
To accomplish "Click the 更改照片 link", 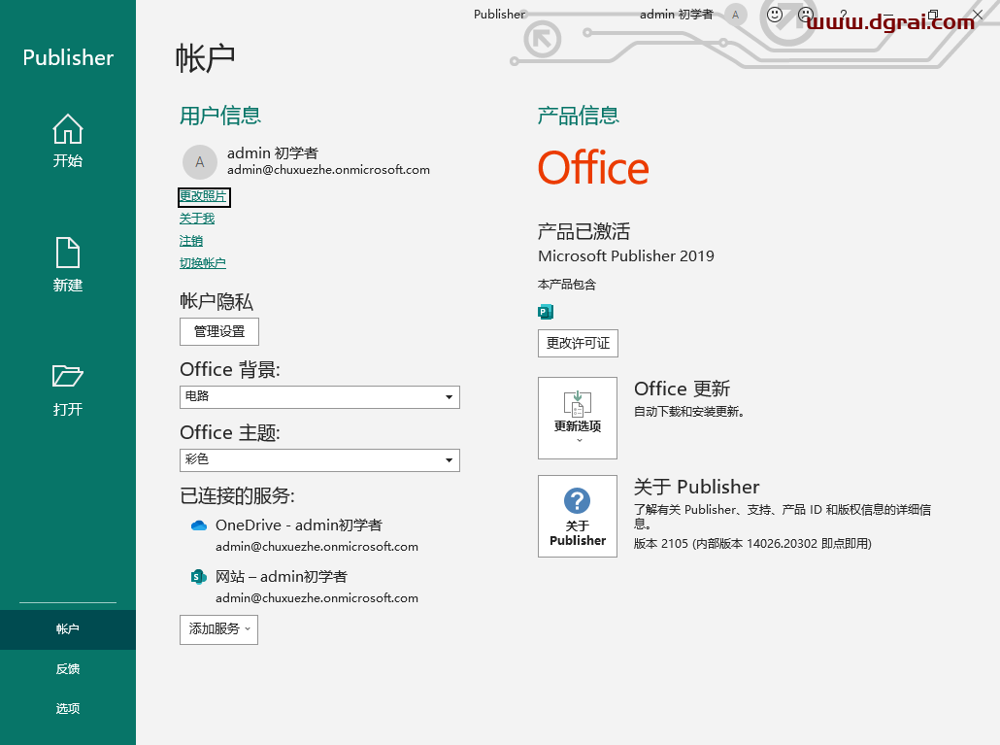I will point(203,196).
